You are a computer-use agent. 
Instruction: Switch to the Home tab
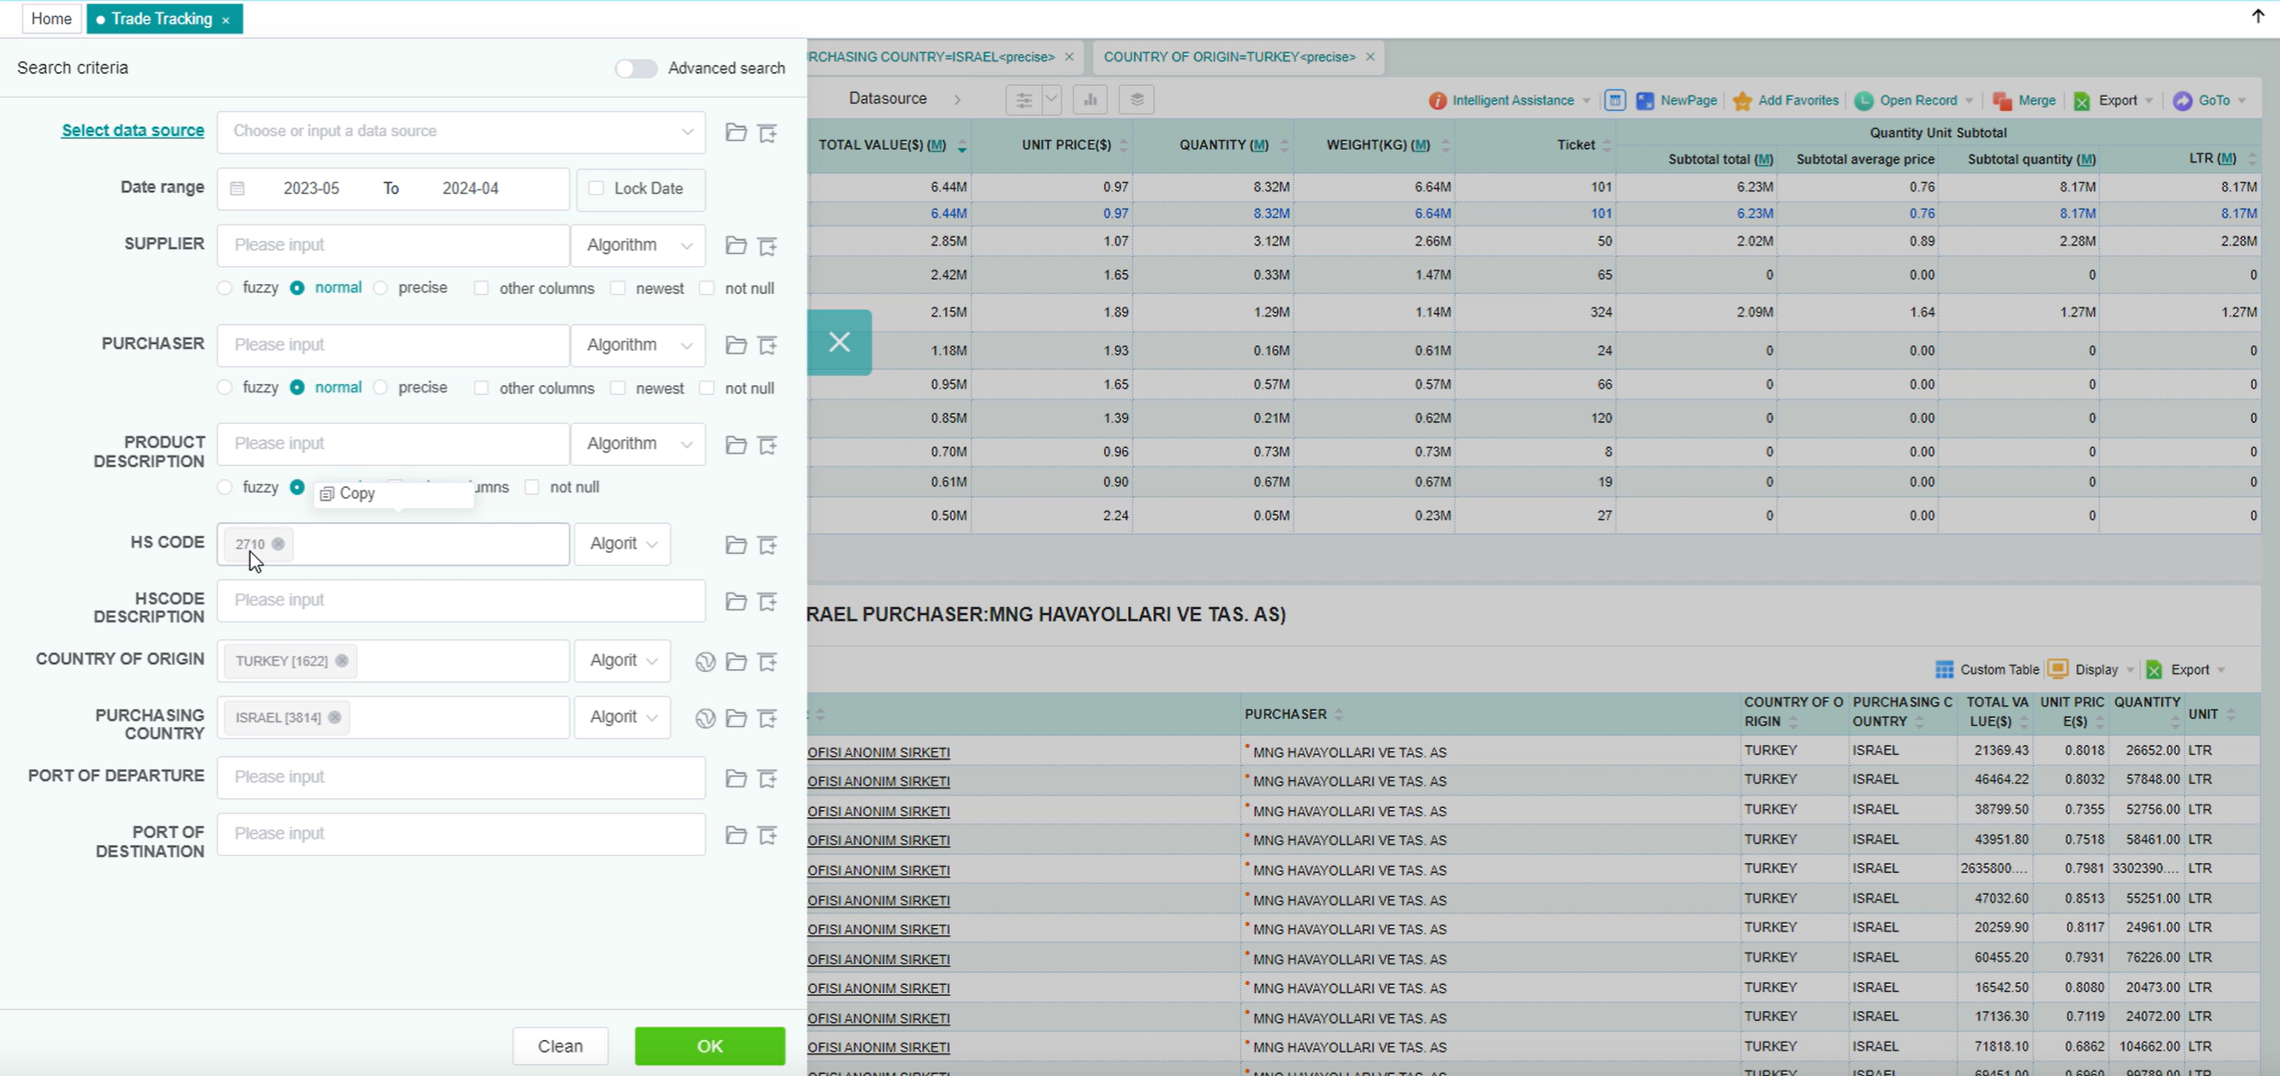tap(51, 19)
